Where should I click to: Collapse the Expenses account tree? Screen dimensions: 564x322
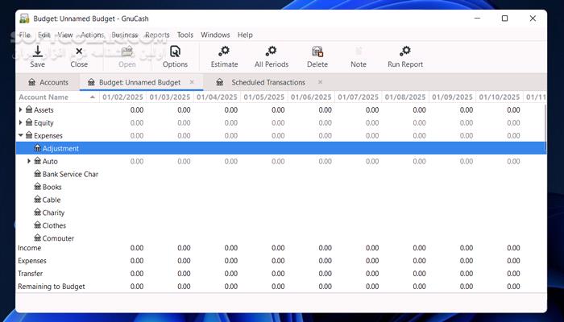coord(21,135)
